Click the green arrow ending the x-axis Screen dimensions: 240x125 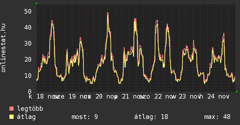pyautogui.click(x=237, y=92)
